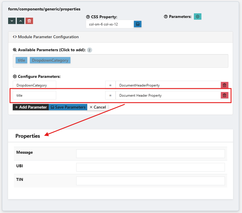The image size is (242, 213).
Task: Add the 'title' available parameter tag
Action: click(21, 60)
